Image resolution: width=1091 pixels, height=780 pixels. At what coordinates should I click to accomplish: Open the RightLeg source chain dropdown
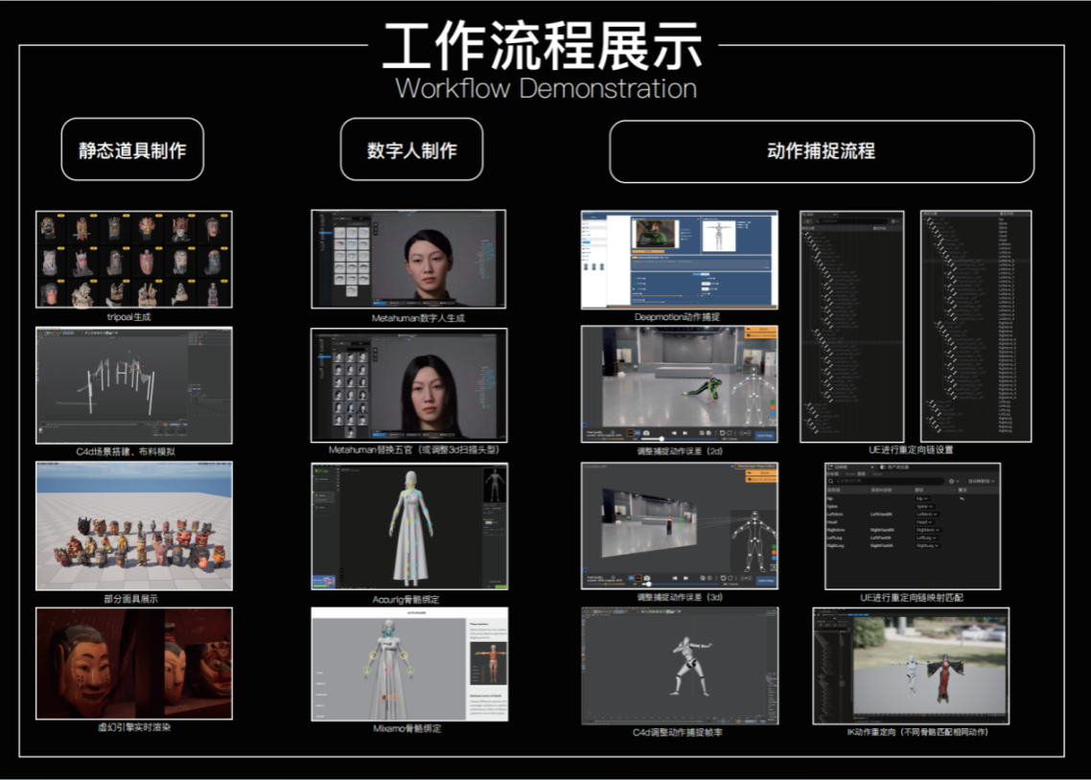[x=928, y=546]
